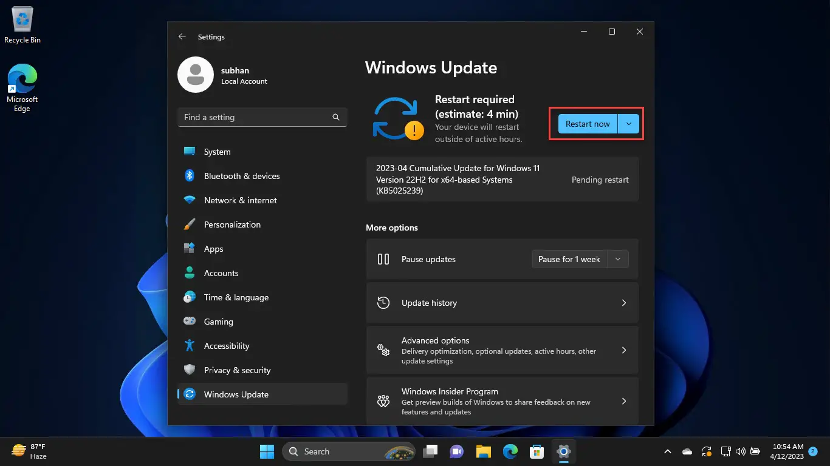
Task: Select Accessibility in sidebar
Action: tap(262, 346)
